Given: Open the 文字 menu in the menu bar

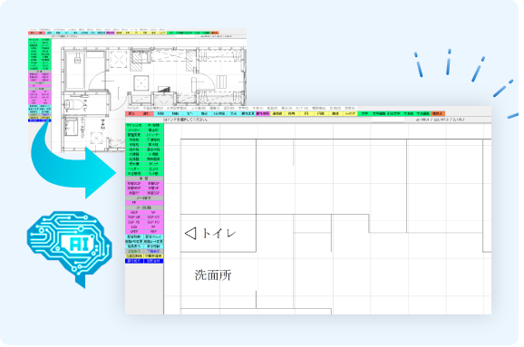Looking at the screenshot, I should 244,108.
